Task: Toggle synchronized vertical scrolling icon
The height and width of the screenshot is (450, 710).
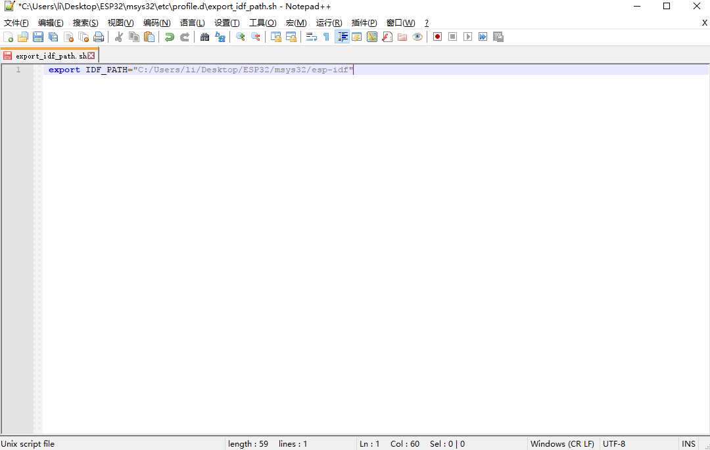Action: (275, 37)
